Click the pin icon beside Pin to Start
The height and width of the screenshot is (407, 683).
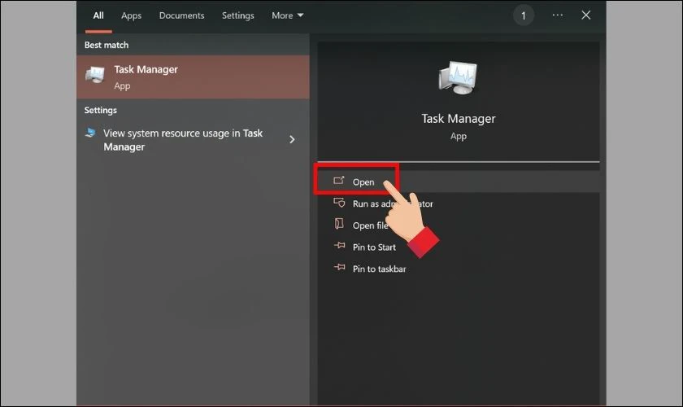340,246
